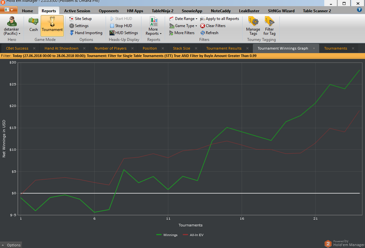
Task: Close the Tournament Results tab
Action: coord(248,48)
